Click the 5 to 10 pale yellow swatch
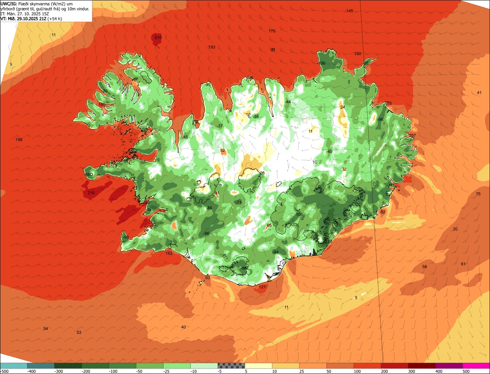The image size is (490, 374). coord(258,366)
